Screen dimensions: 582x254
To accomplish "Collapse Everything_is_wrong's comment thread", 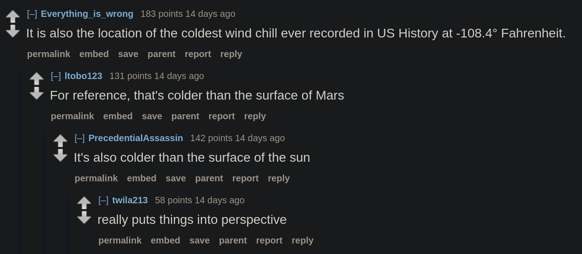I will (32, 14).
